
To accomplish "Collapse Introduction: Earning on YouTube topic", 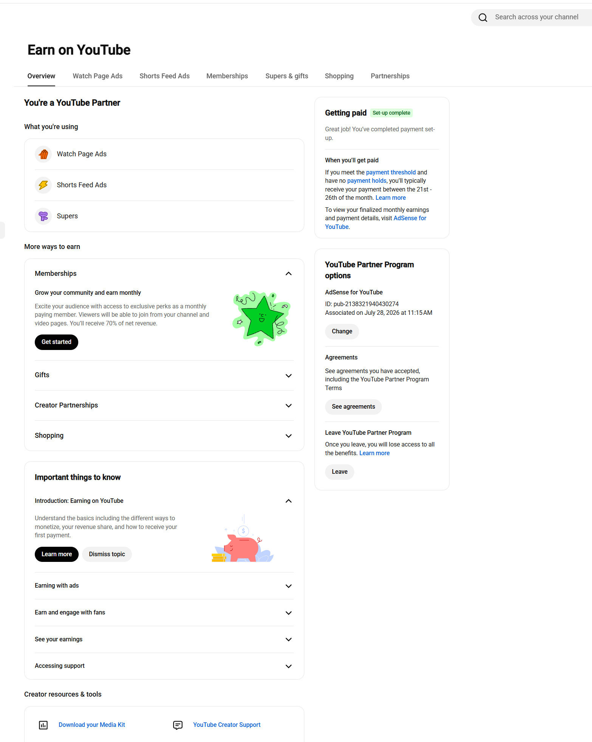I will tap(288, 501).
